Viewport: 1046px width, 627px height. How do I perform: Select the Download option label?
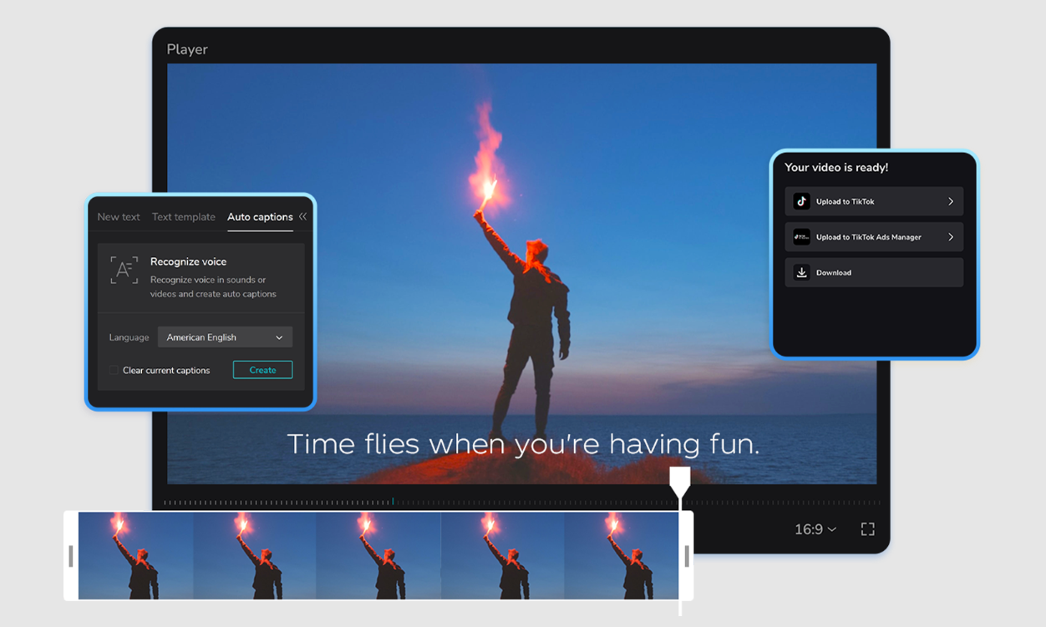click(x=834, y=273)
